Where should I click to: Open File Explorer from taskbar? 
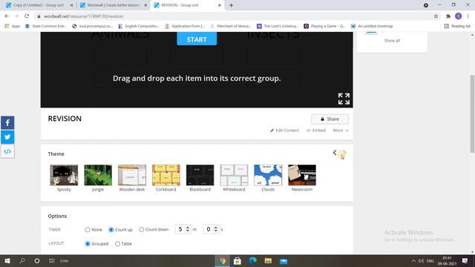[x=268, y=261]
